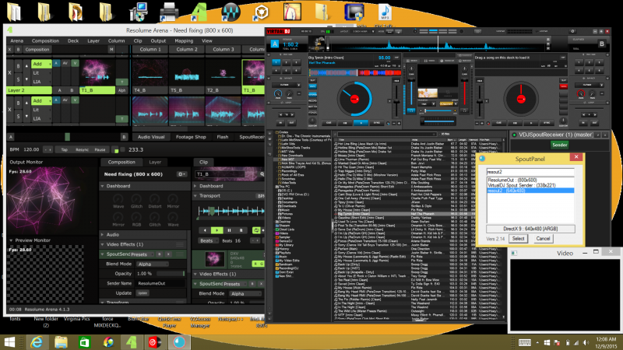Click the composition Opacity slider
The height and width of the screenshot is (350, 623).
click(171, 274)
